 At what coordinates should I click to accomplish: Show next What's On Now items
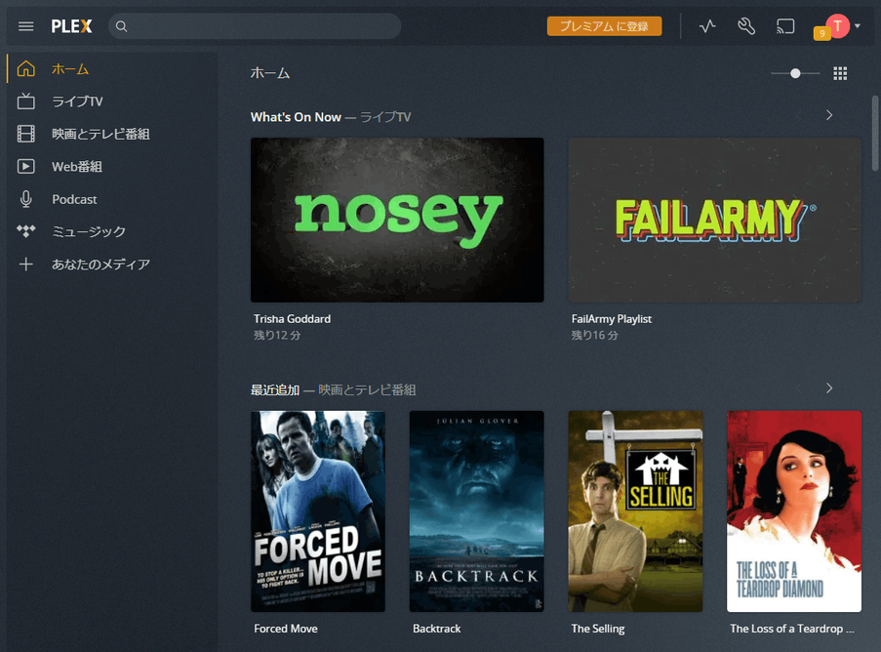pyautogui.click(x=829, y=115)
